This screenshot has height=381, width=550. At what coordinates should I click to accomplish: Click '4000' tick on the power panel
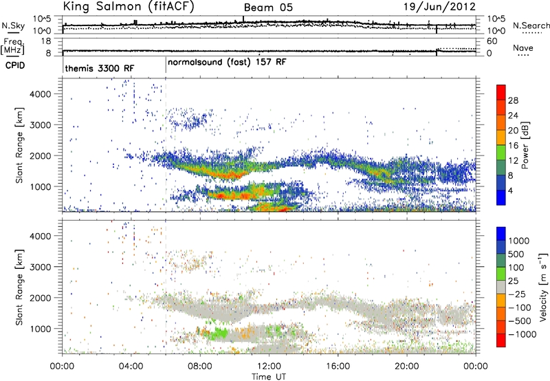(41, 94)
